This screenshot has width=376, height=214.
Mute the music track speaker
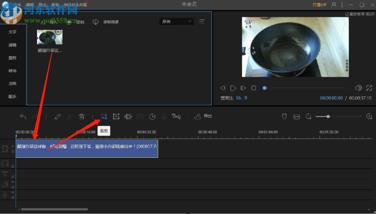point(13,182)
